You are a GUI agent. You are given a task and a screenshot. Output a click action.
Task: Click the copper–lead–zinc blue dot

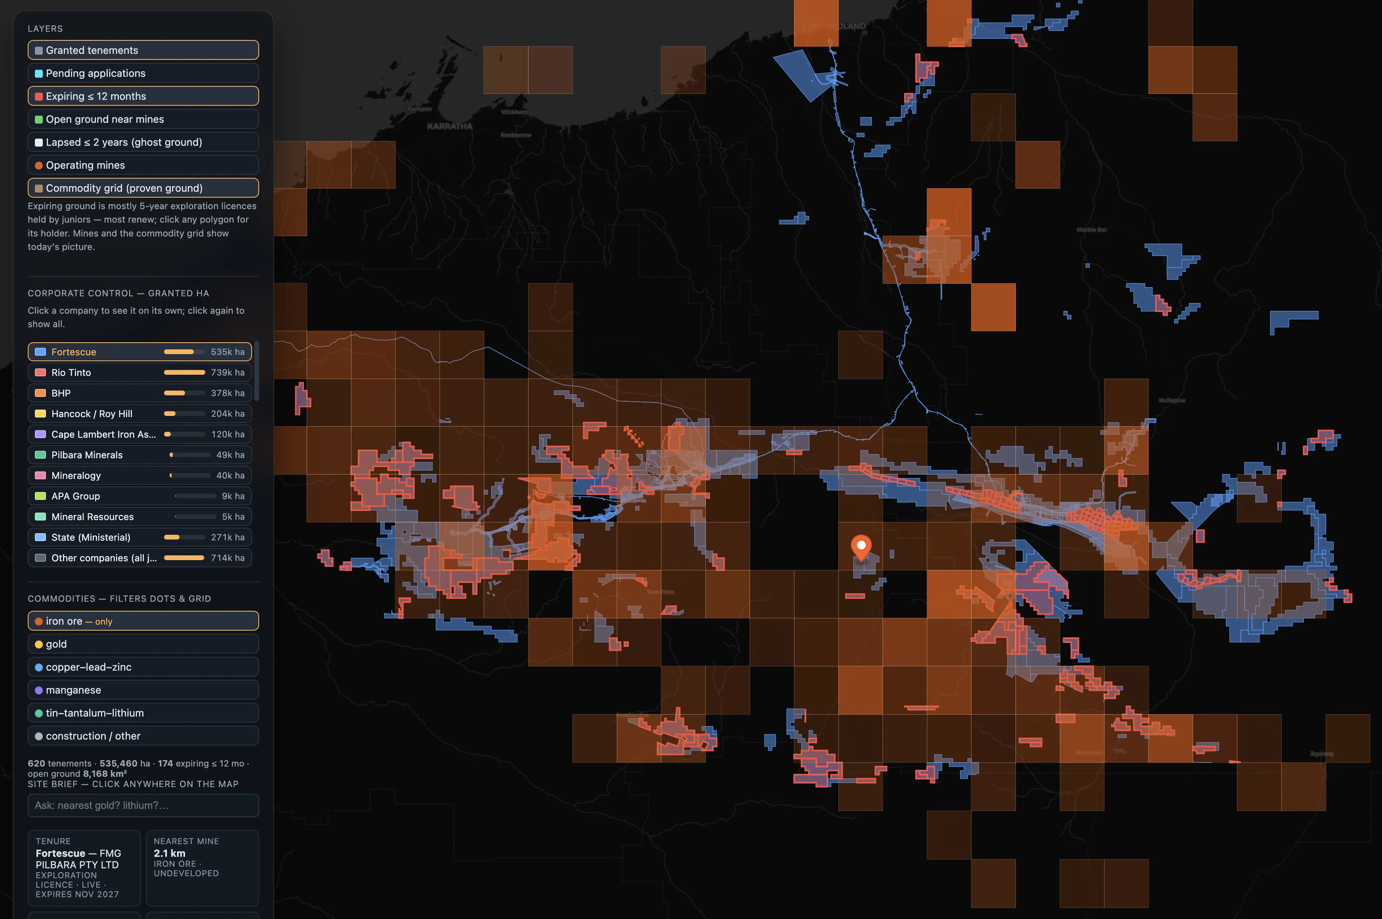[x=39, y=667]
